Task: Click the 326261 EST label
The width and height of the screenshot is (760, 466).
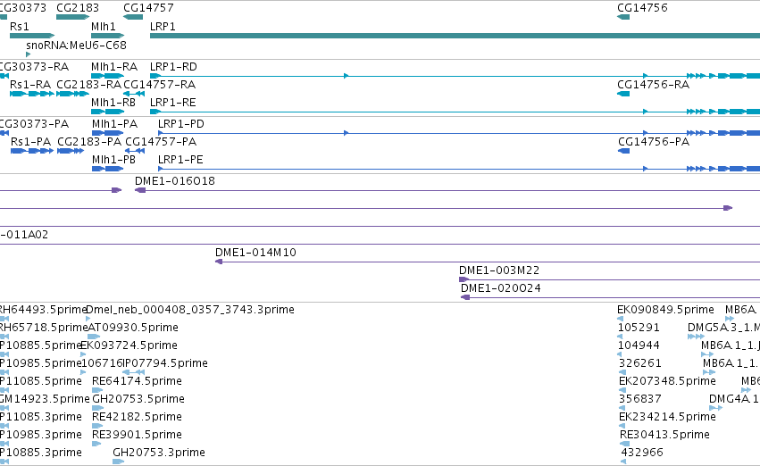Action: click(x=640, y=362)
